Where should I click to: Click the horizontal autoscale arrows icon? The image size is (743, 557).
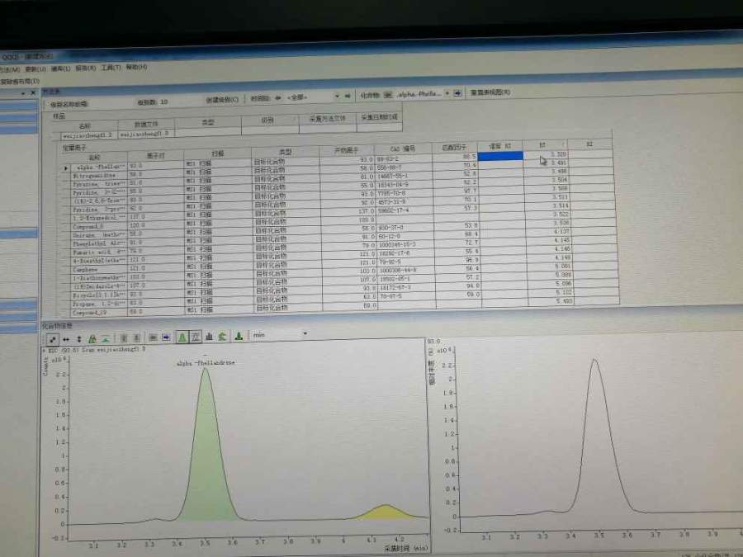66,339
